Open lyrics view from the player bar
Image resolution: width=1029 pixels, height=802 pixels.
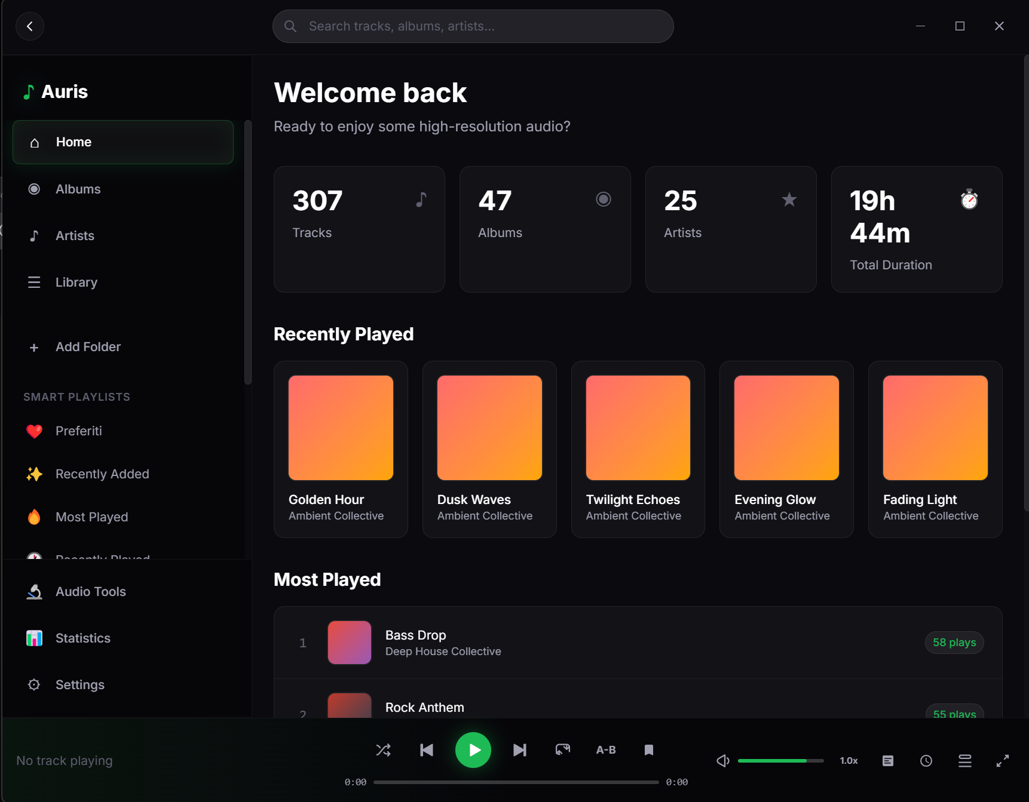coord(888,761)
